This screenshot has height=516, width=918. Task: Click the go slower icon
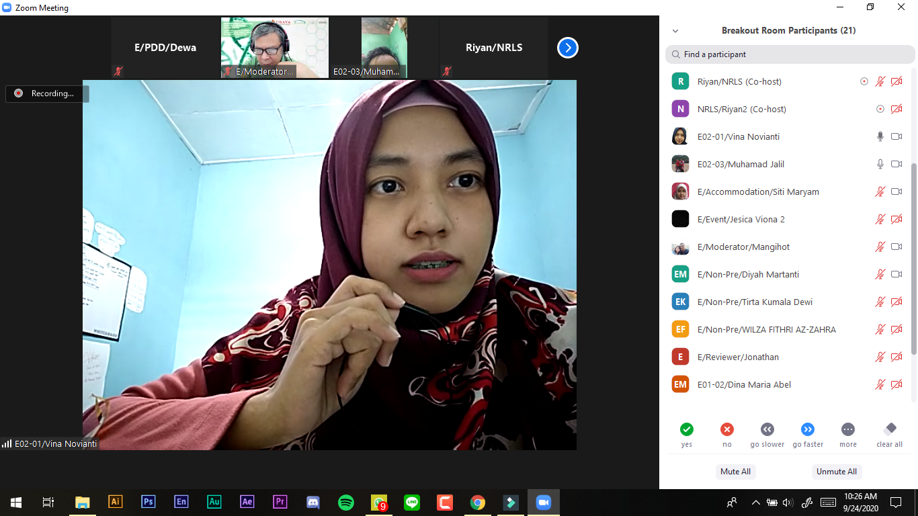point(767,429)
